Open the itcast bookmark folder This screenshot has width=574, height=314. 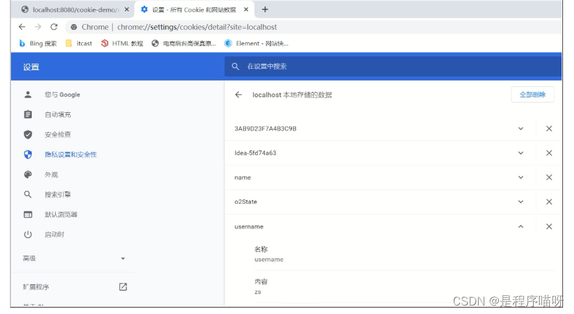coord(78,43)
